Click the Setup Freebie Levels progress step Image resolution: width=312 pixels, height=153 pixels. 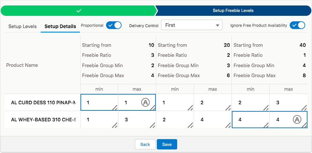233,11
